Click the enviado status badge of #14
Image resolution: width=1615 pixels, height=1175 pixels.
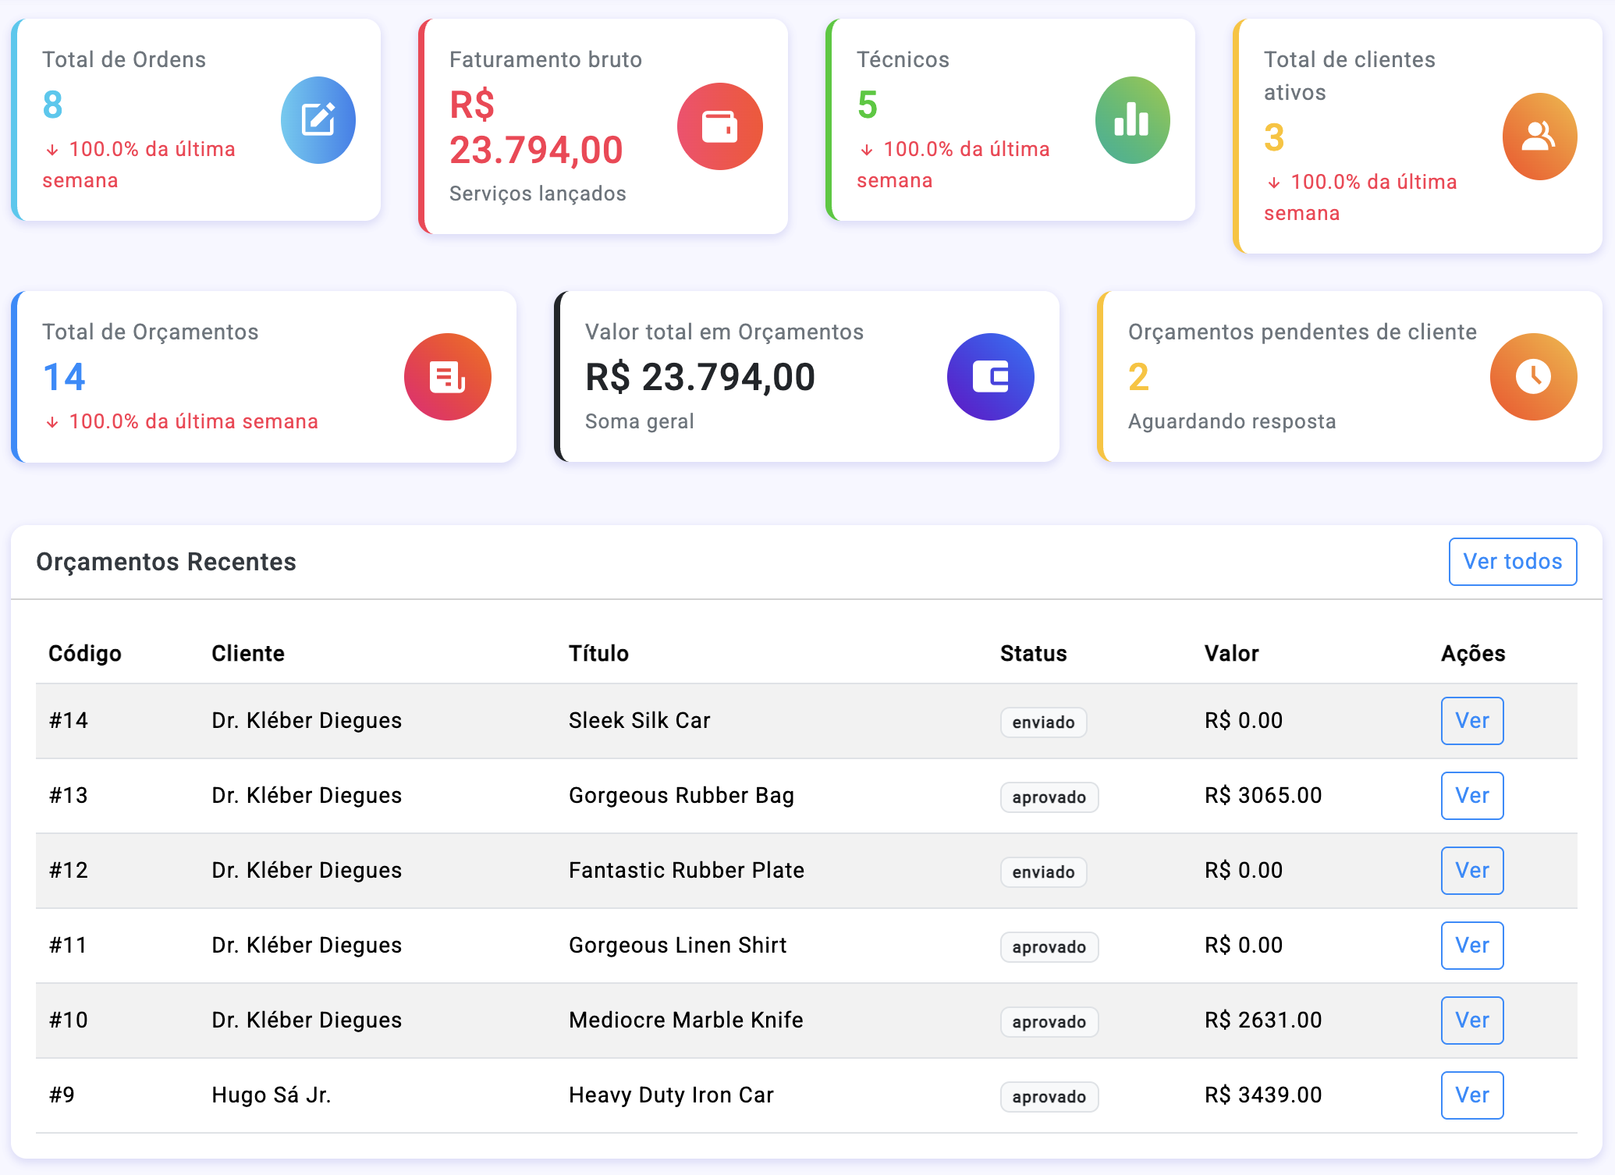tap(1043, 722)
